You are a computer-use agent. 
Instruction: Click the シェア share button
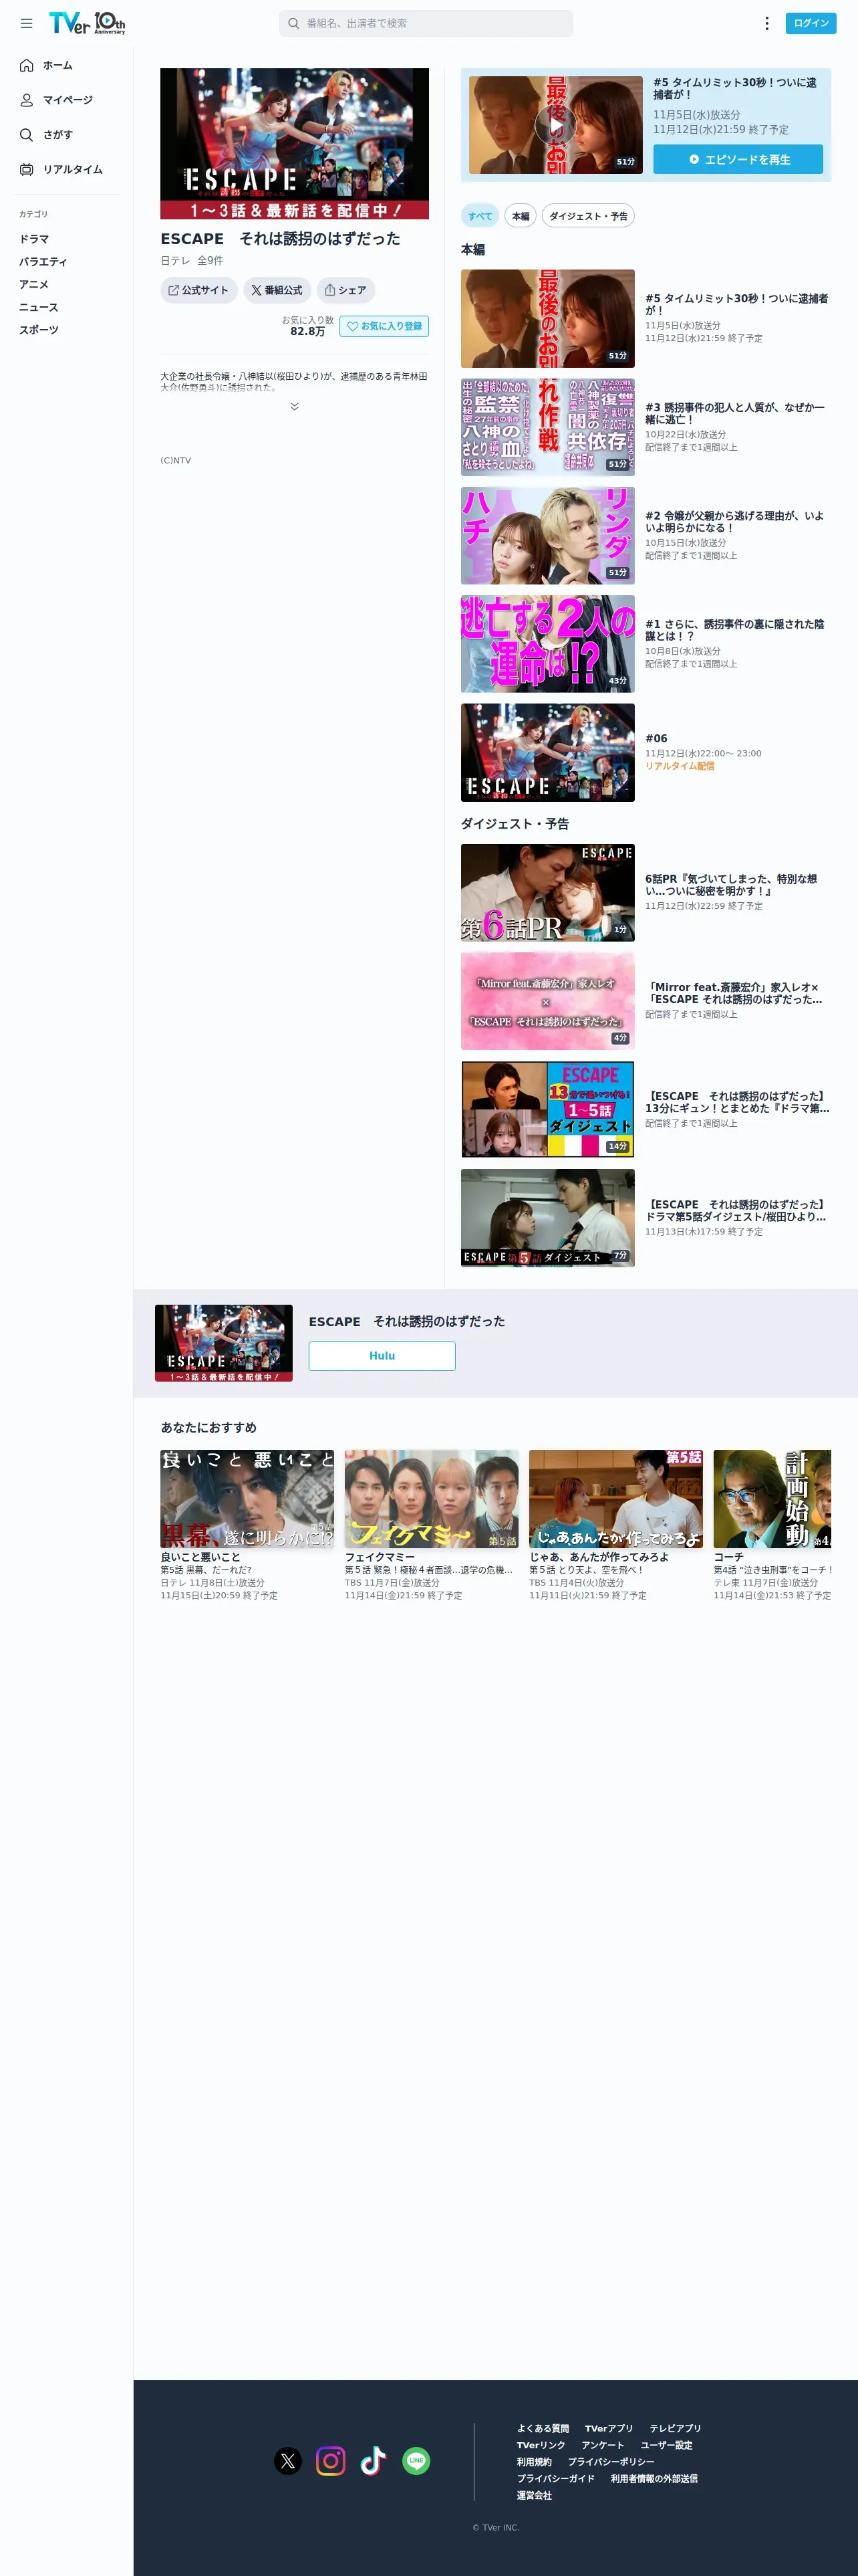coord(345,290)
